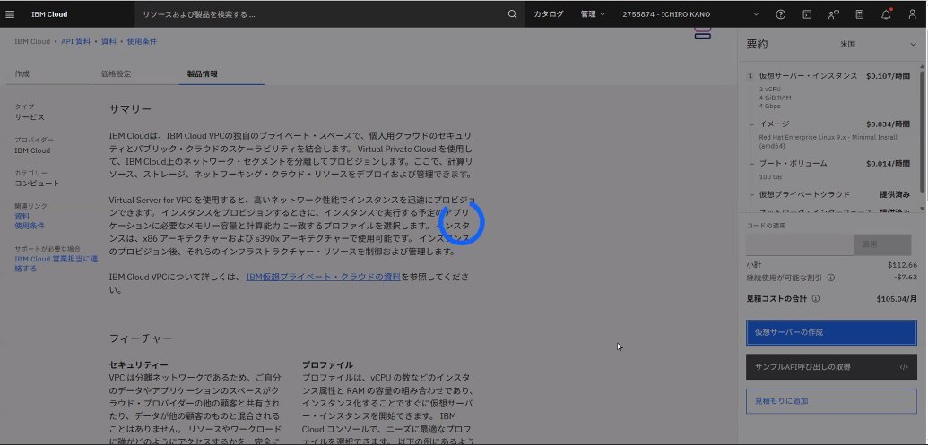Click the -$7.62 discount value
This screenshot has width=928, height=445.
pos(906,277)
